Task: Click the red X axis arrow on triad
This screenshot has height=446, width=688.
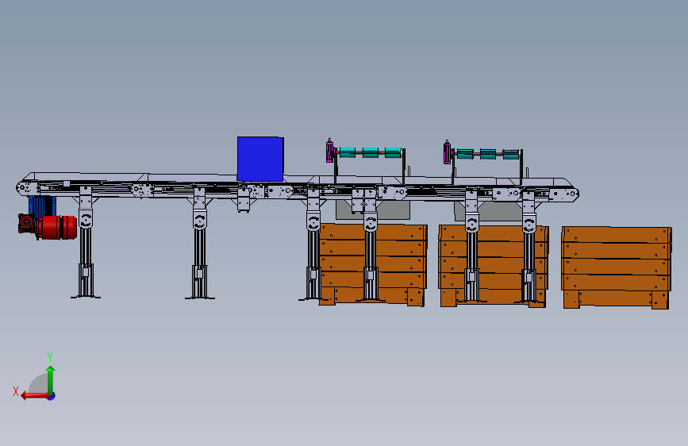Action: click(35, 396)
